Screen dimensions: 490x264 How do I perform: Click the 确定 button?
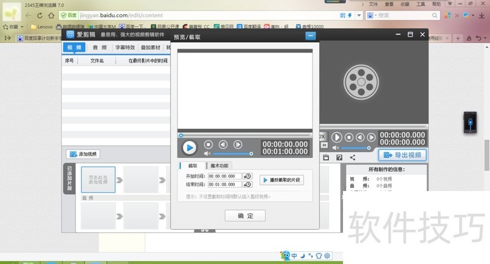click(244, 216)
